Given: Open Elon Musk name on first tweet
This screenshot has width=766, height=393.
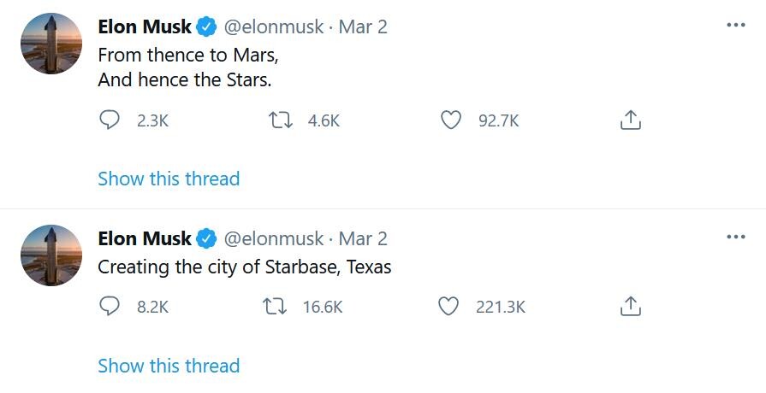Looking at the screenshot, I should click(x=145, y=26).
